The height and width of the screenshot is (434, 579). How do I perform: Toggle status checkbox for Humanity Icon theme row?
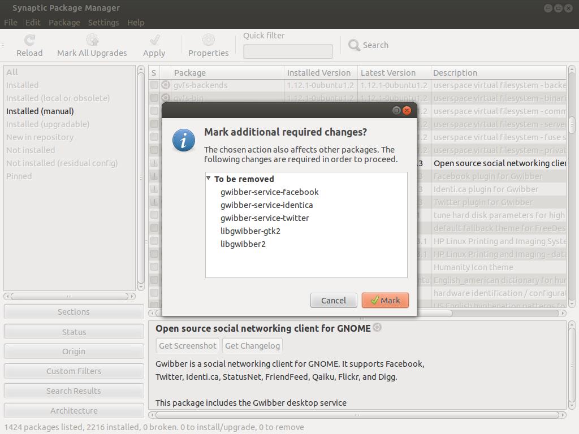point(154,267)
